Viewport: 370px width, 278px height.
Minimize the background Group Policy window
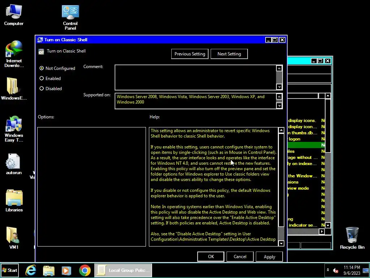point(314,61)
